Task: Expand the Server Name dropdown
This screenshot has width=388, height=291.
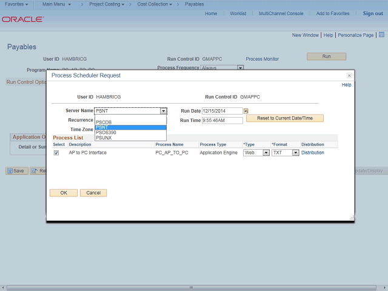Action: click(x=163, y=111)
